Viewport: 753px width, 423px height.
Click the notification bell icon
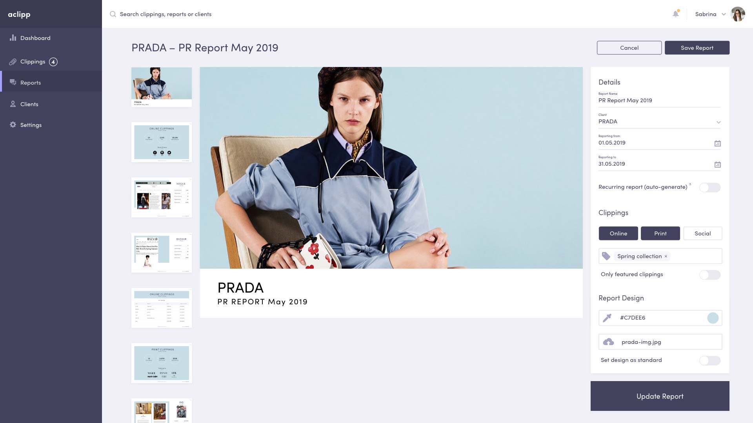point(675,14)
